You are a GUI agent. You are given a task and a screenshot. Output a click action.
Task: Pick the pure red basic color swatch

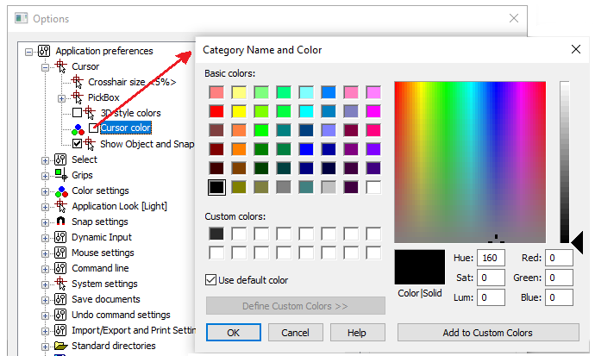pos(216,111)
